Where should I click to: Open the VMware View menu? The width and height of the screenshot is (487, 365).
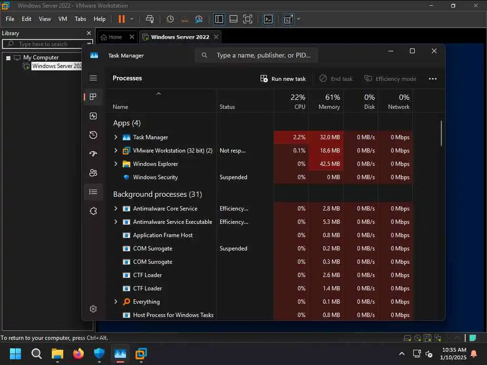(x=45, y=19)
